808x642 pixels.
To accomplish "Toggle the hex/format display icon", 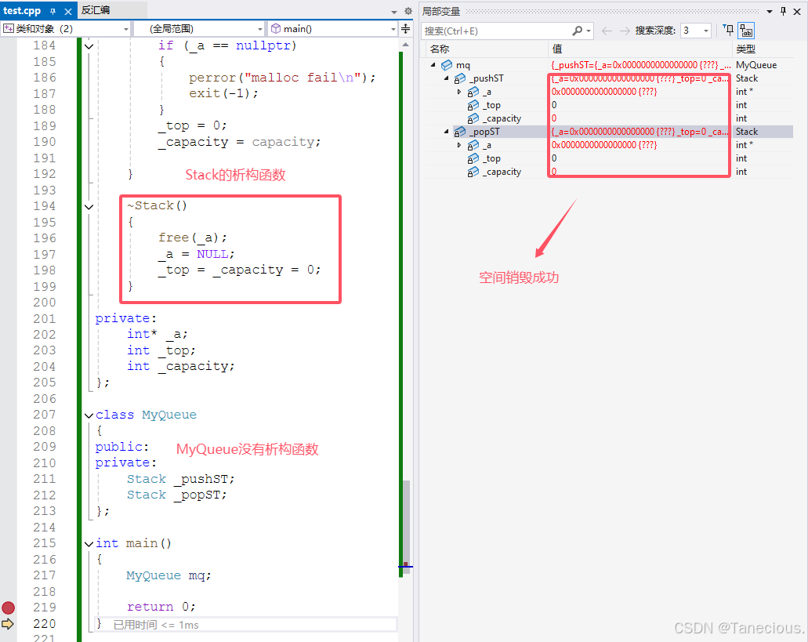I will [x=746, y=31].
